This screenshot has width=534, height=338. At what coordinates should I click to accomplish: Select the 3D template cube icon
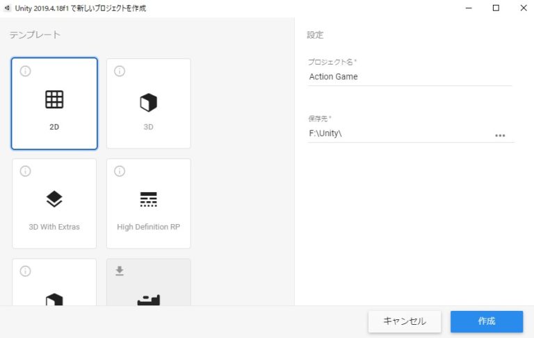148,103
